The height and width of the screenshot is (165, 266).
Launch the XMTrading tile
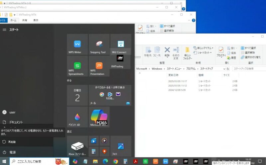click(120, 62)
